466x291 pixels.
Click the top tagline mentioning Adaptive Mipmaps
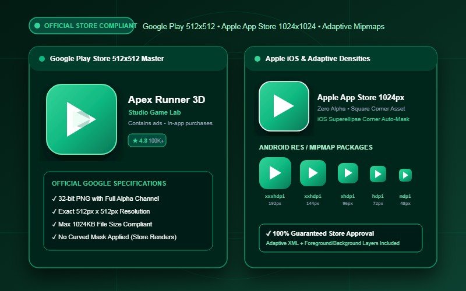263,26
